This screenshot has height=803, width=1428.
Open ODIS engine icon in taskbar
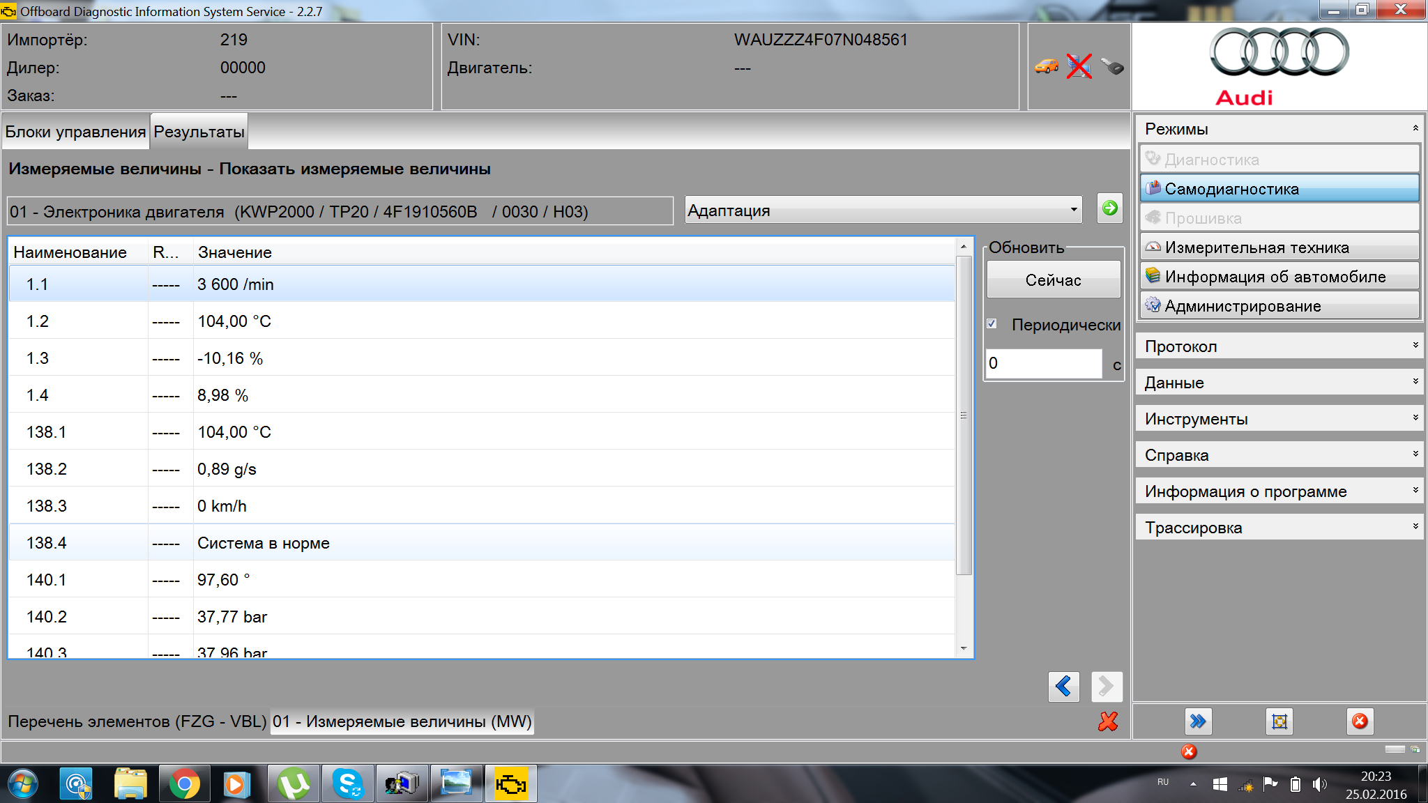coord(510,785)
